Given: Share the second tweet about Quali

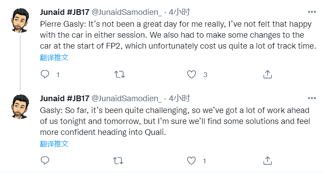Looking at the screenshot, I should [267, 160].
